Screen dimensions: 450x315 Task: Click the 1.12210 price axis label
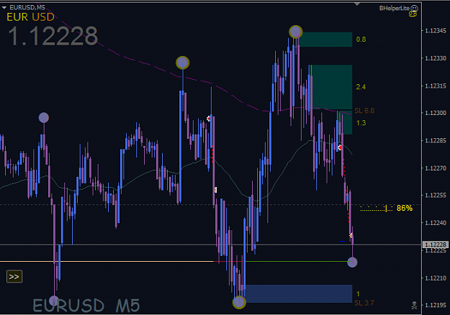436,278
